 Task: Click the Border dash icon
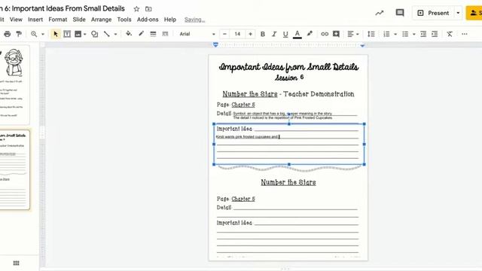[165, 34]
